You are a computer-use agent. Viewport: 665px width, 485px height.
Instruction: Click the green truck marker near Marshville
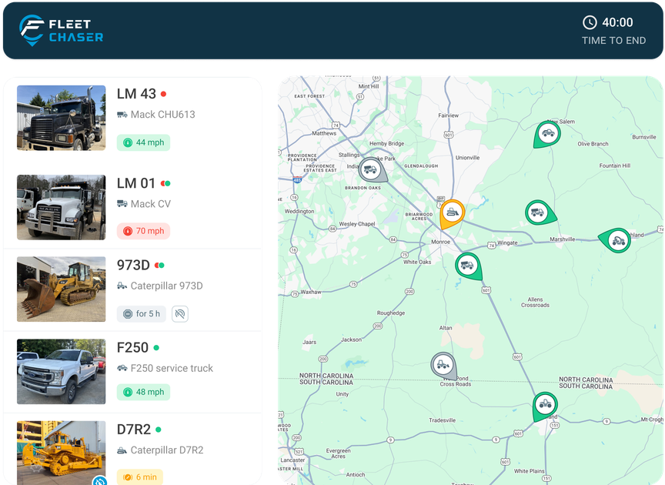[x=618, y=239]
